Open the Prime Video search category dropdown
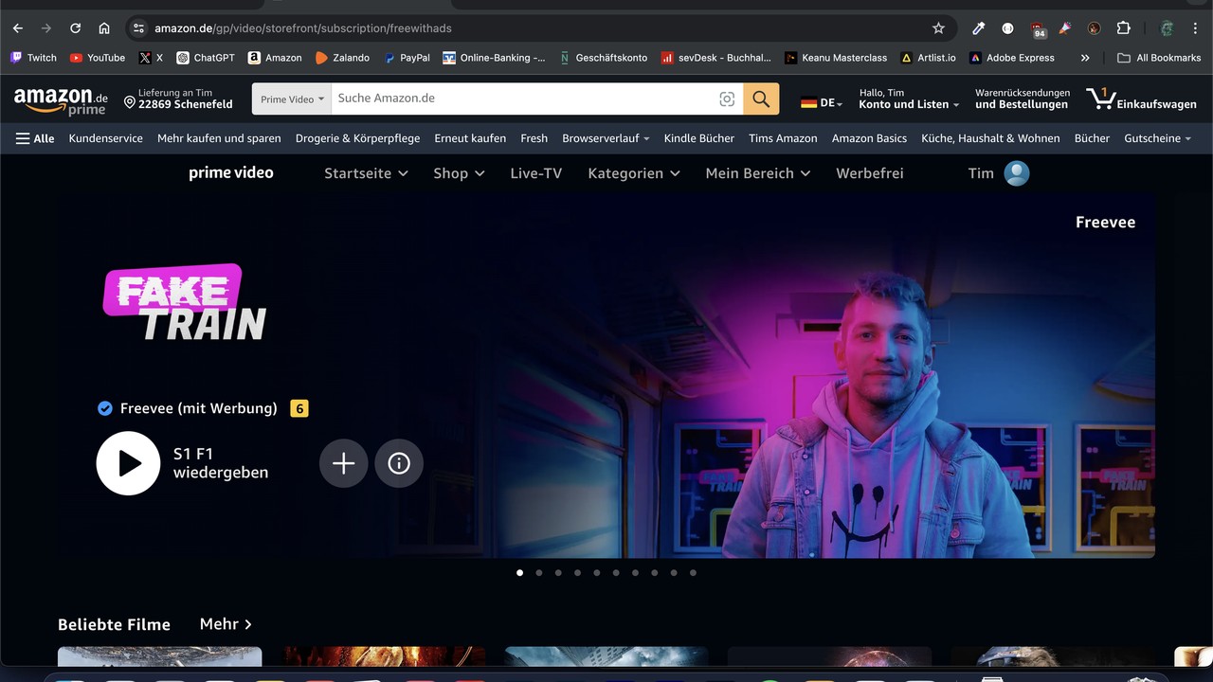The image size is (1213, 682). click(x=292, y=99)
